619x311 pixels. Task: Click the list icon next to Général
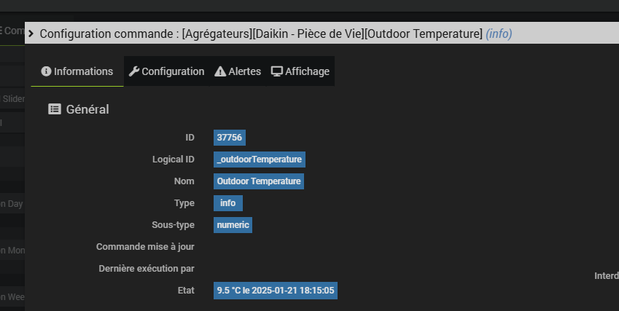pos(55,109)
